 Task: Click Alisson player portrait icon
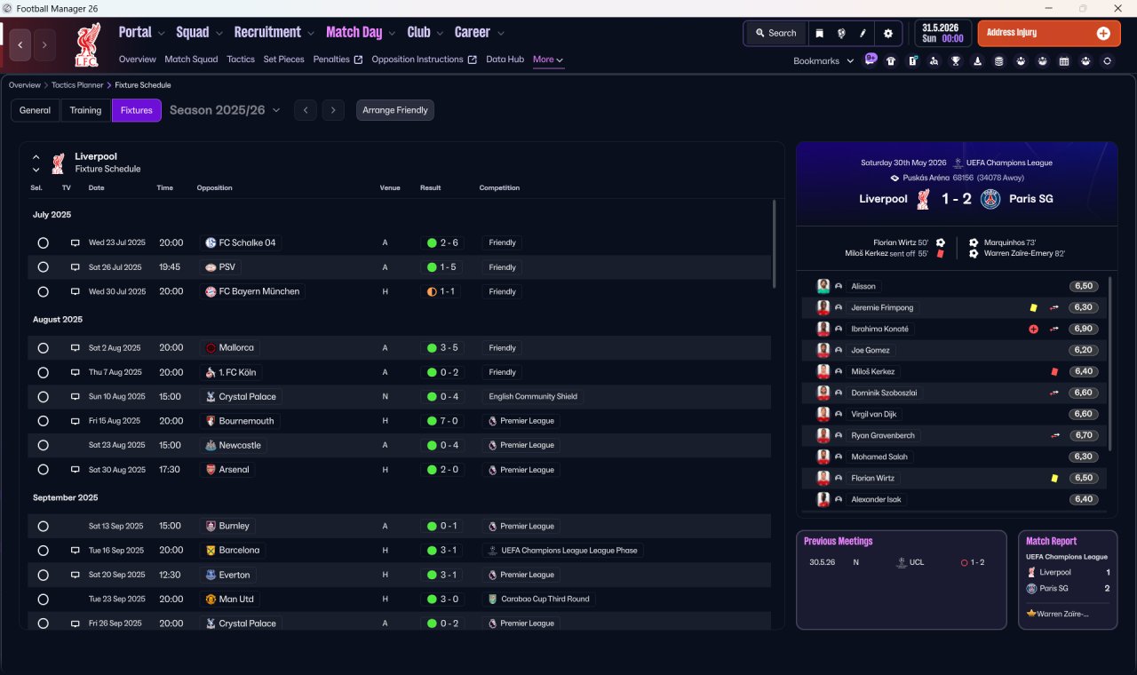click(823, 286)
